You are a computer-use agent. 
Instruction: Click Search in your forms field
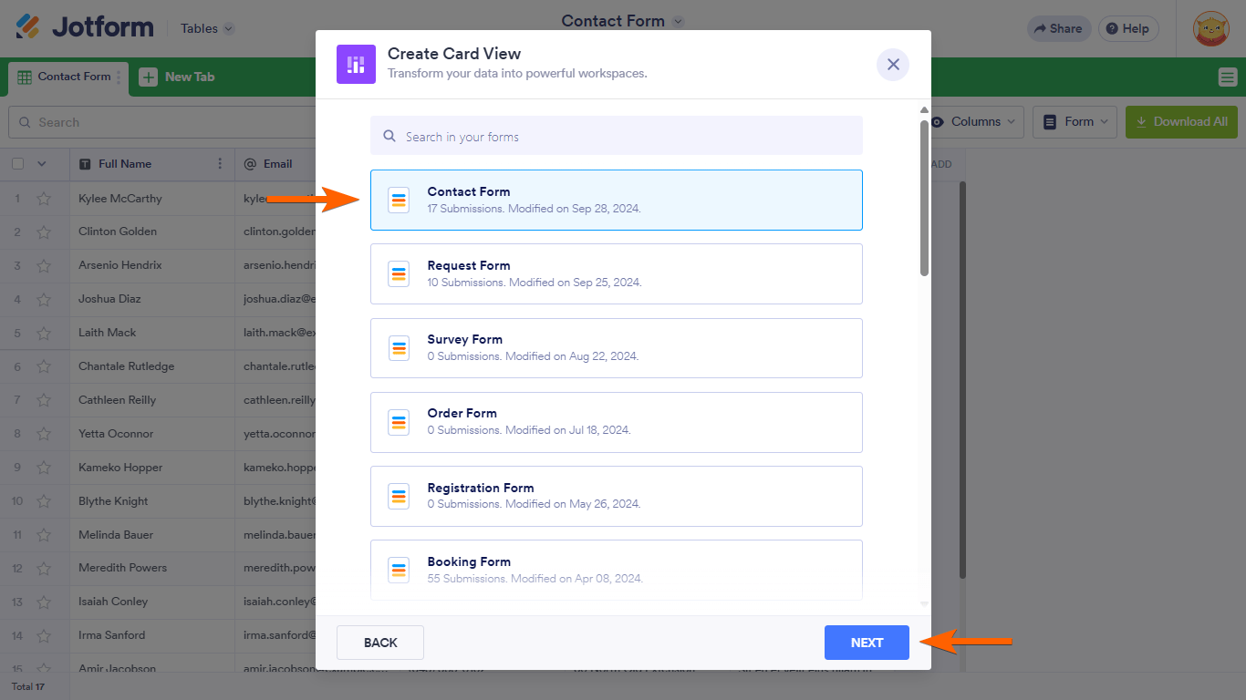[617, 136]
